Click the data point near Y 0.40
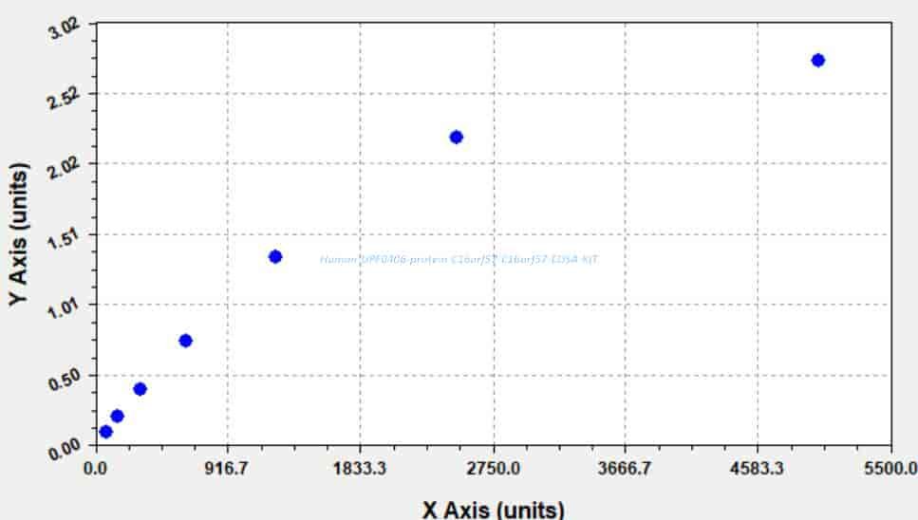This screenshot has height=520, width=918. click(x=140, y=389)
